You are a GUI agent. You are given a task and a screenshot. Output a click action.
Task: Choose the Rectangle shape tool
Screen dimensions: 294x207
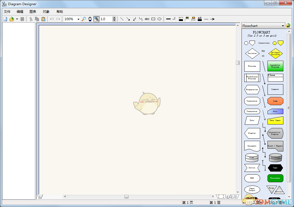(x=153, y=19)
